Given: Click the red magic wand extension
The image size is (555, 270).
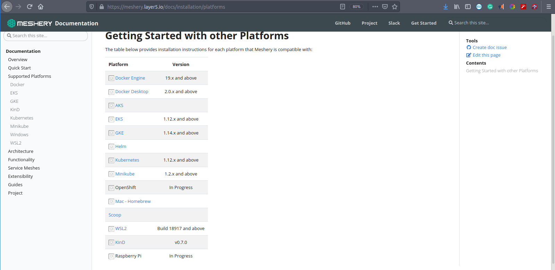Looking at the screenshot, I should point(523,7).
